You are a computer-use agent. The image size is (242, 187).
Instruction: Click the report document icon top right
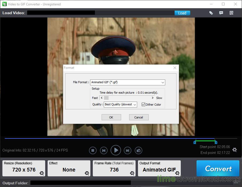[x=231, y=13]
